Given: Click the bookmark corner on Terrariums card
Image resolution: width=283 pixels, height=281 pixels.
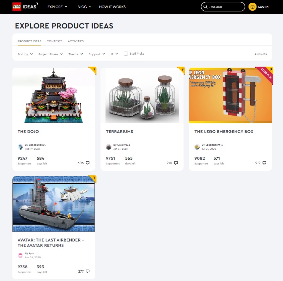Looking at the screenshot, I should pyautogui.click(x=181, y=70).
